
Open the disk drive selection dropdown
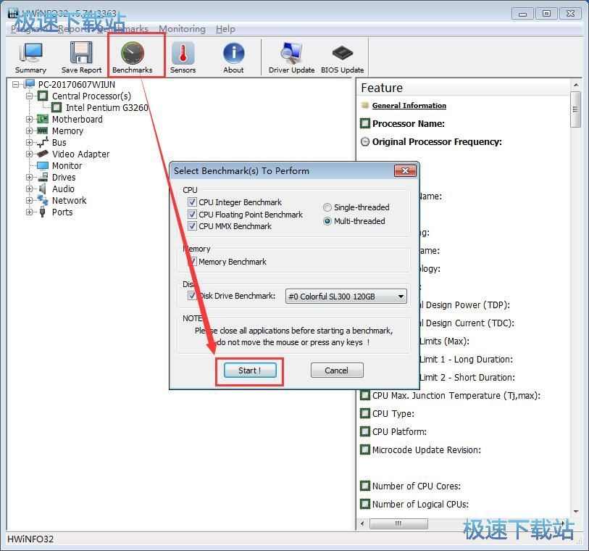tap(346, 297)
